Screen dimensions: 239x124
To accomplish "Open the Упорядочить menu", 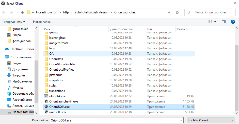I will tap(14, 22).
